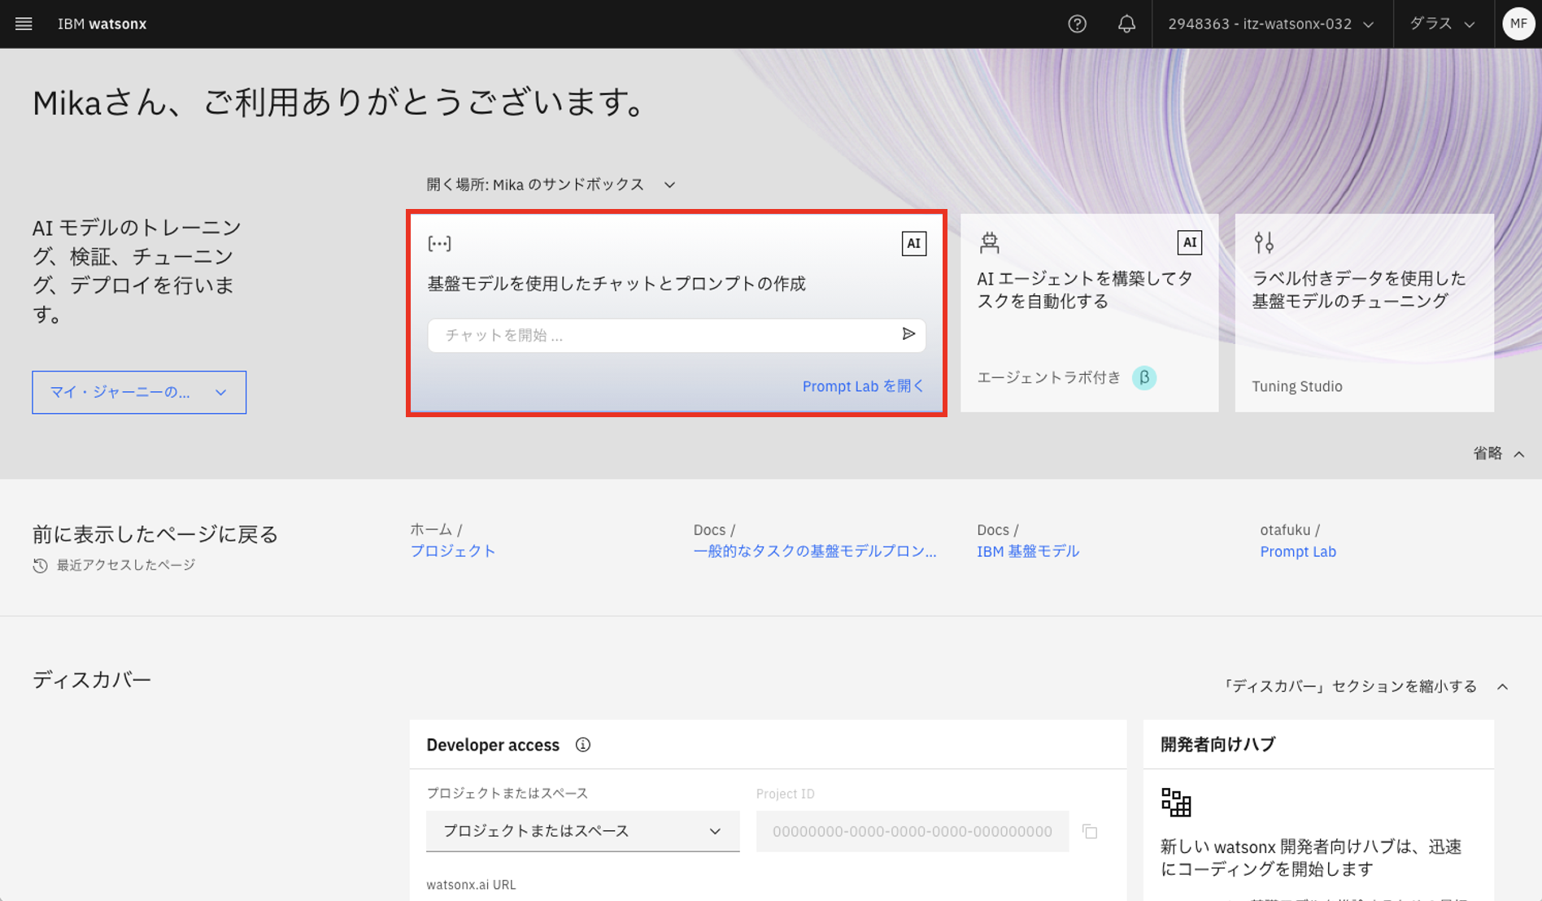Click the send arrow in chat box

(x=908, y=334)
